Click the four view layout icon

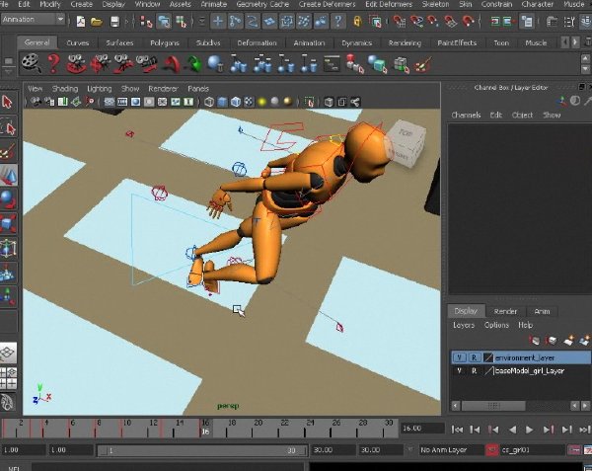tap(8, 378)
